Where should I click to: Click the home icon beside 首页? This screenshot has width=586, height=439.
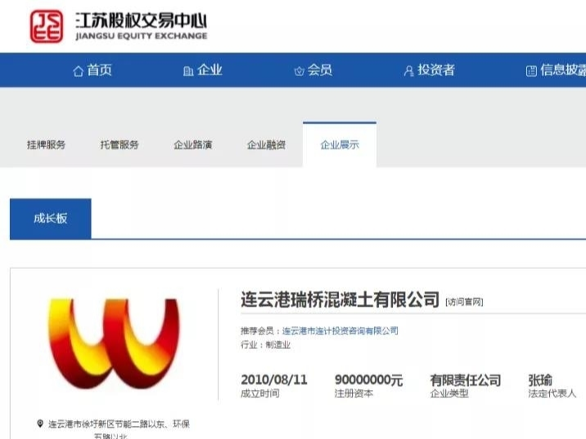coord(78,70)
